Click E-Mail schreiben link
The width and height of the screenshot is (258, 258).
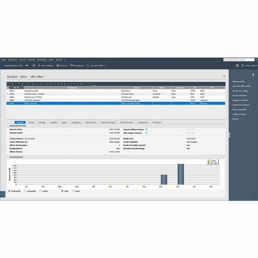coord(239,114)
